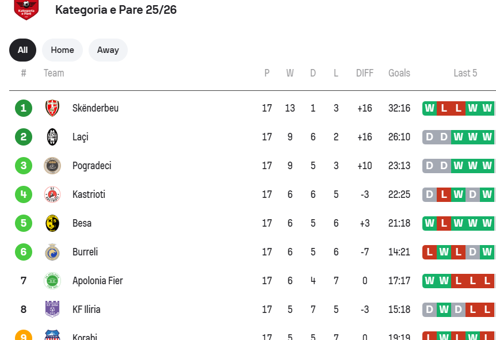Open the Laçi team name link
The image size is (496, 340).
(81, 137)
